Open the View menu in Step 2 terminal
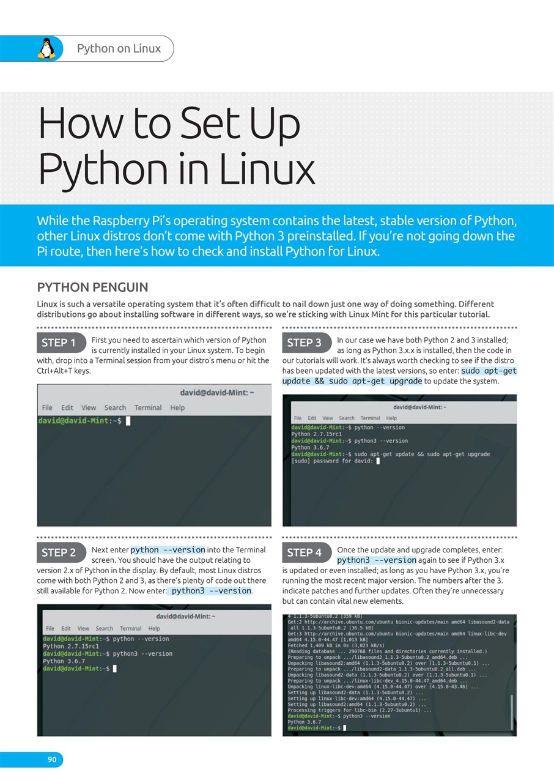The height and width of the screenshot is (783, 554). tap(83, 628)
